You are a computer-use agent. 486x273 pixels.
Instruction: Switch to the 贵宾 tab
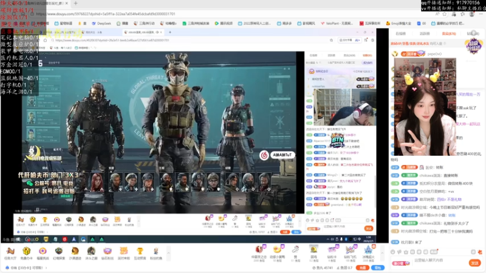(x=448, y=33)
